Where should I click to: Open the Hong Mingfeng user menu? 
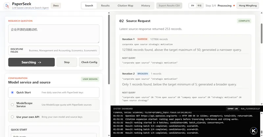pyautogui.click(x=248, y=6)
